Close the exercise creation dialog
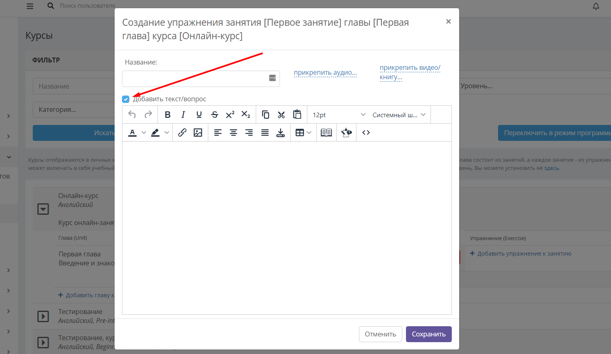Image resolution: width=611 pixels, height=354 pixels. click(449, 22)
